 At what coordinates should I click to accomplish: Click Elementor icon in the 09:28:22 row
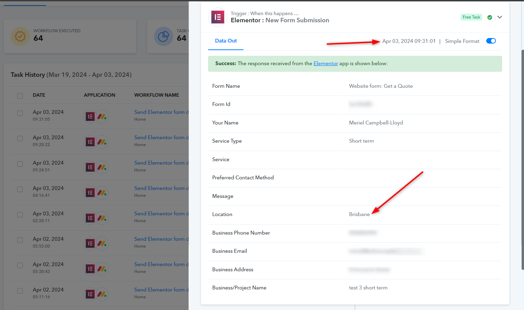pos(90,142)
